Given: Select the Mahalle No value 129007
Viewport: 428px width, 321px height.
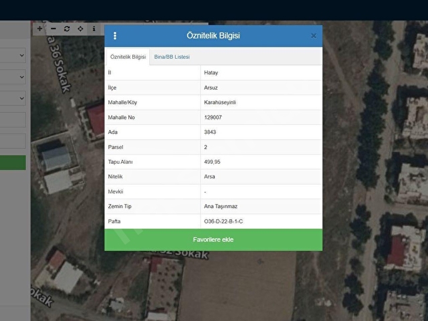Looking at the screenshot, I should (213, 118).
